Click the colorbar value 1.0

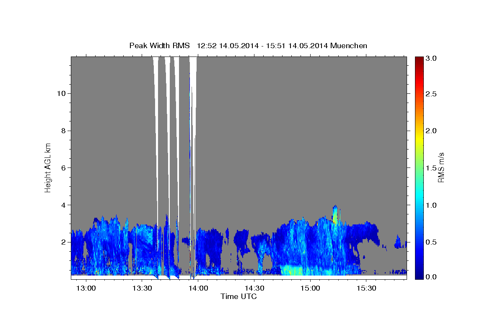(431, 205)
